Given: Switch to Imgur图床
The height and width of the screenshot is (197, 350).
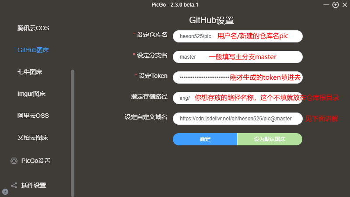Looking at the screenshot, I should click(31, 94).
